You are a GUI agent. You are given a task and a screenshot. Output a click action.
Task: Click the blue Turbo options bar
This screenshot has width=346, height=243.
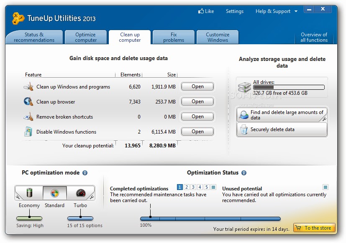click(x=80, y=218)
